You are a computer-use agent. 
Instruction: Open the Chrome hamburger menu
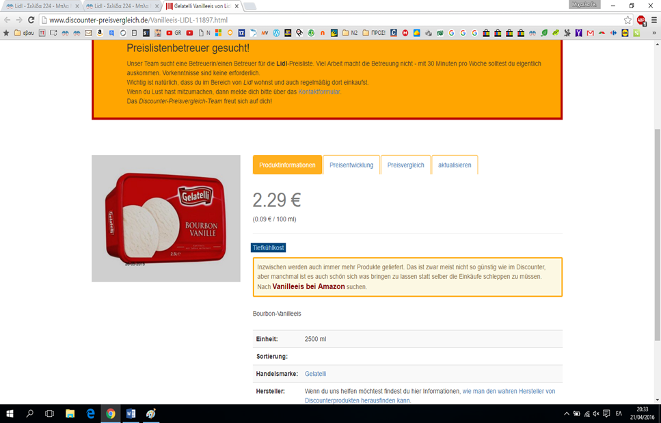tap(654, 20)
